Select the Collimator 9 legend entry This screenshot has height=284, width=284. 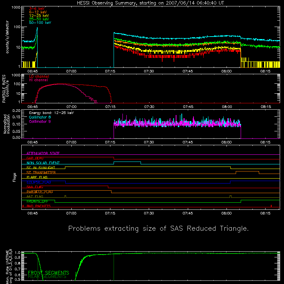pyautogui.click(x=40, y=121)
